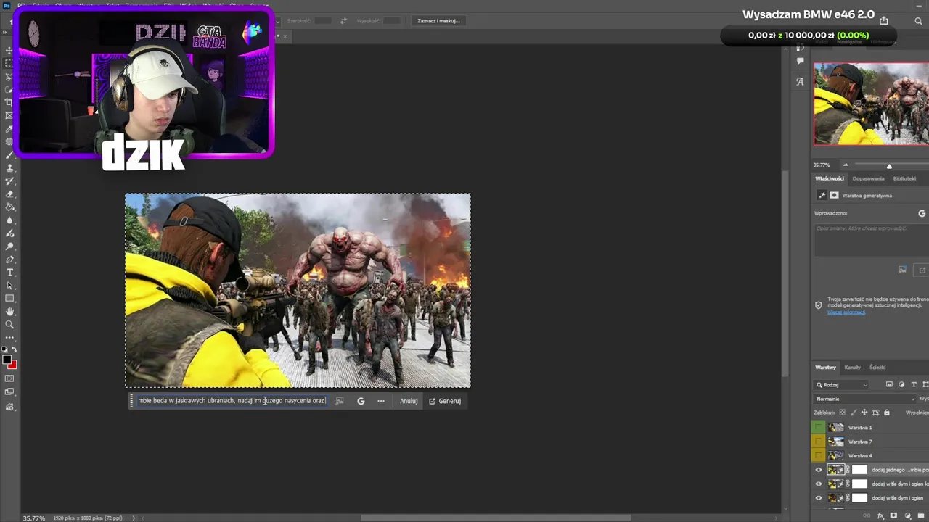This screenshot has width=929, height=522.
Task: Add layer mask icon at Layers bottom
Action: pos(894,516)
